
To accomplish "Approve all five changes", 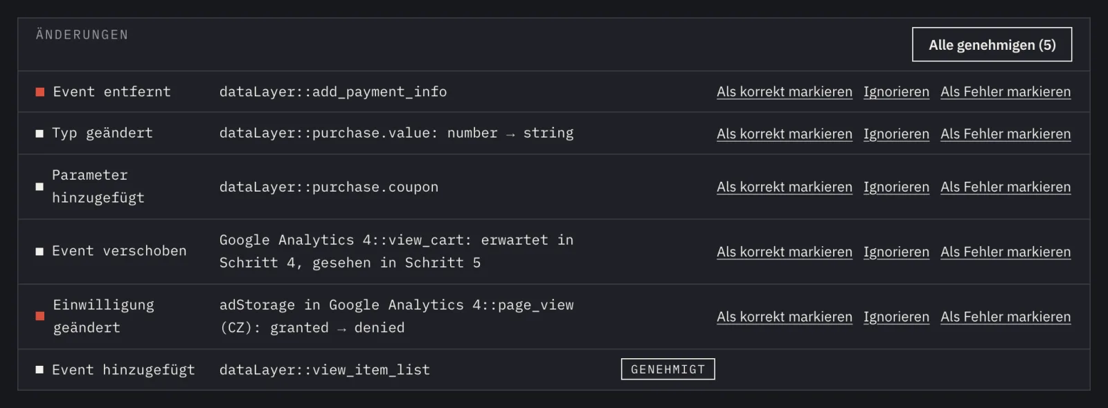I will click(x=992, y=44).
